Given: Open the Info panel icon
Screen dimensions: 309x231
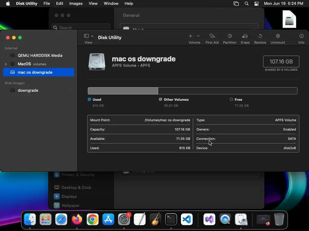Looking at the screenshot, I should (301, 36).
